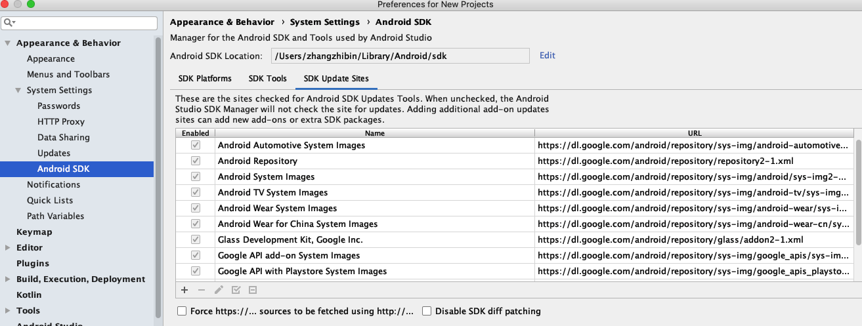Expand the Editor settings section
This screenshot has height=326, width=862.
8,248
